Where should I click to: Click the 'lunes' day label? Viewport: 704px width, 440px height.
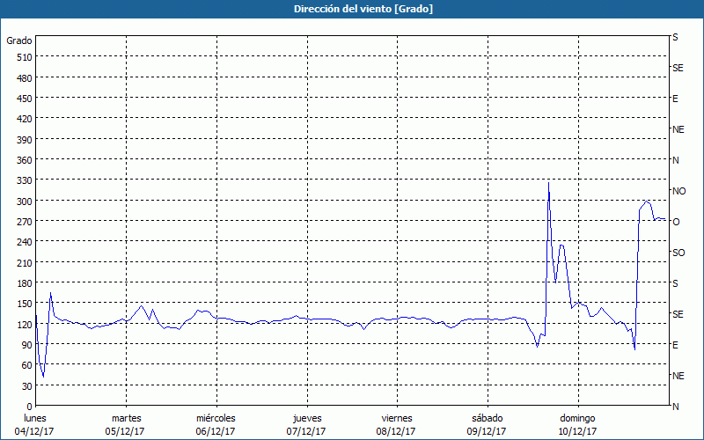click(35, 418)
